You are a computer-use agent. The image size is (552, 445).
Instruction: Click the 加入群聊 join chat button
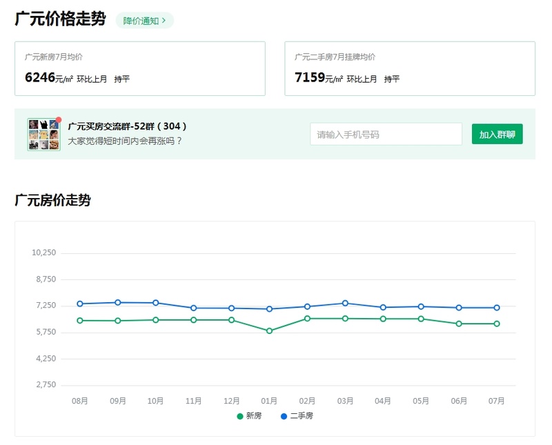click(x=497, y=135)
